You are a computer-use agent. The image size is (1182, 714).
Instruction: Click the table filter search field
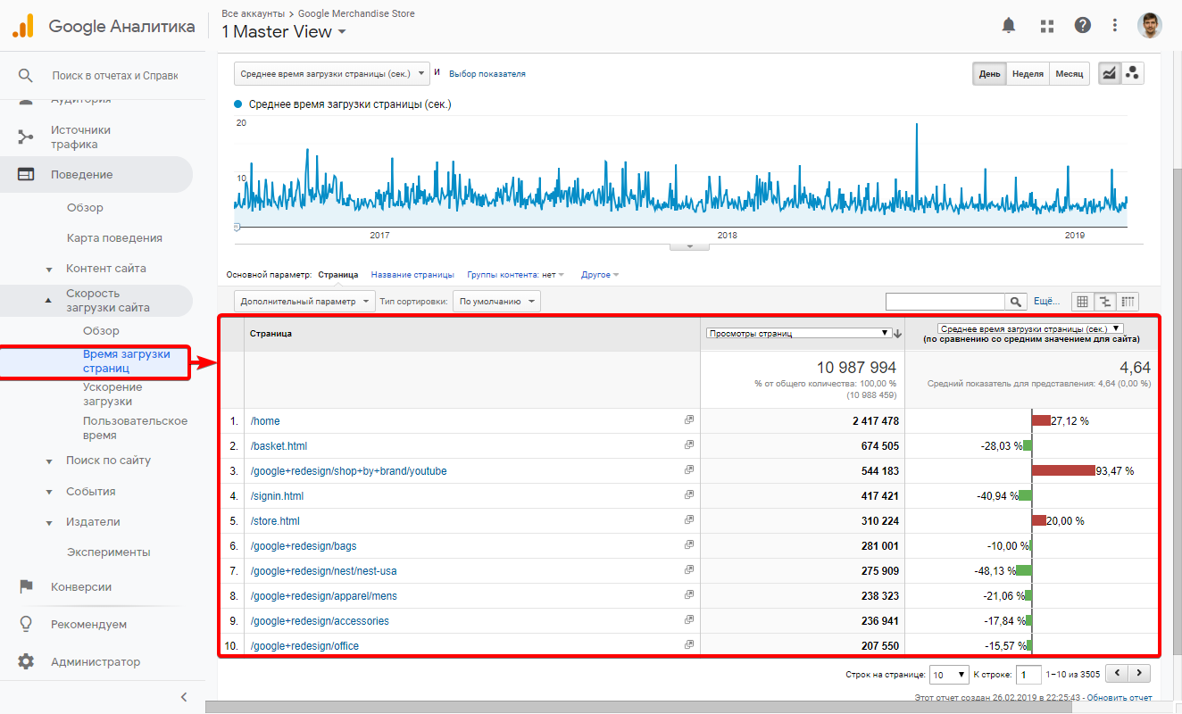tap(945, 302)
